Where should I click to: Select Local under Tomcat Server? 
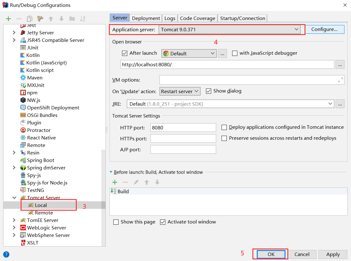(41, 205)
